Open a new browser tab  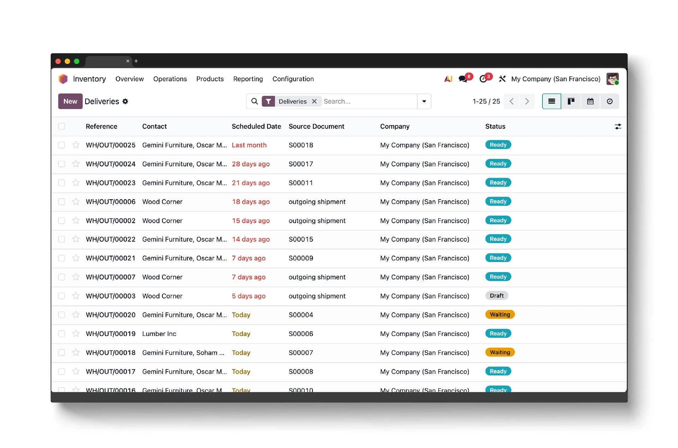point(136,61)
